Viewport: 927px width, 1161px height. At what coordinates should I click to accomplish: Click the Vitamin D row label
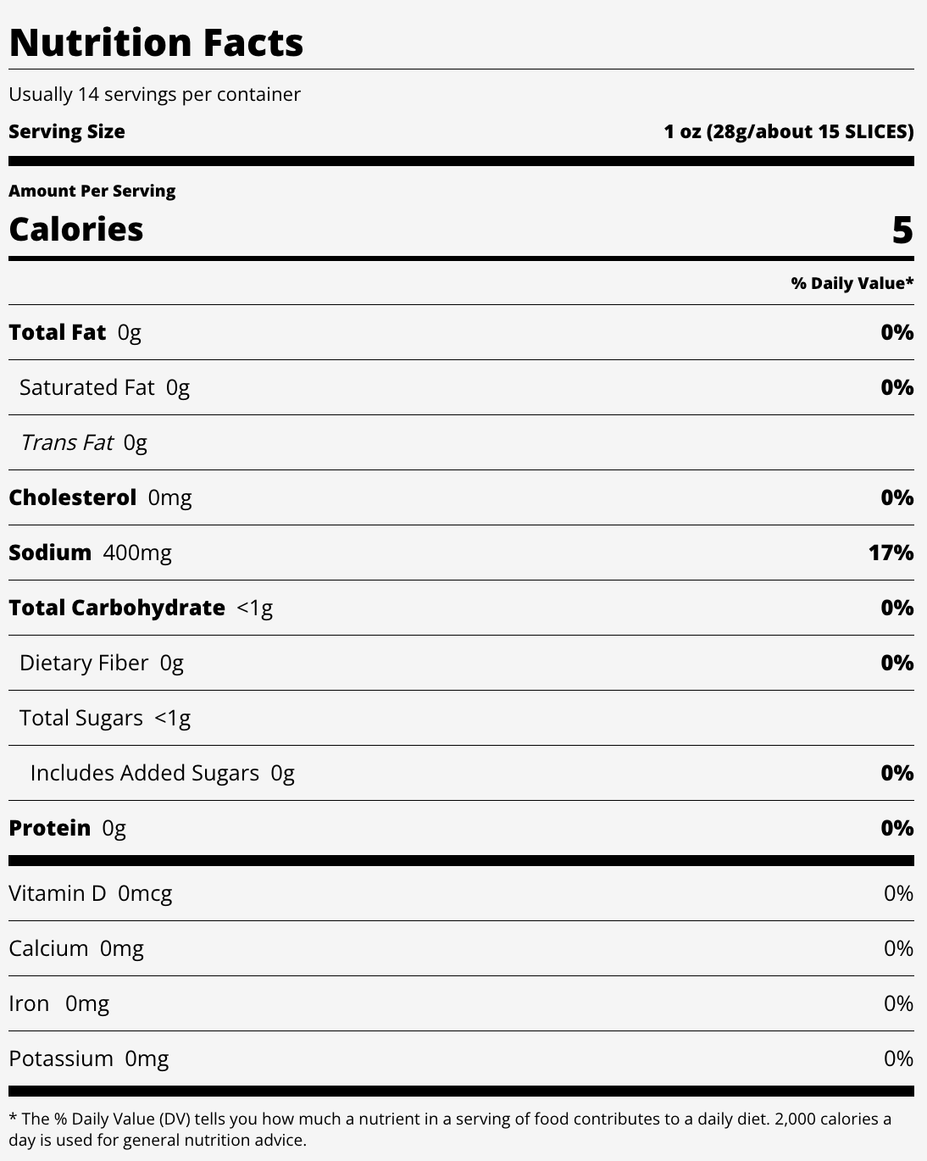pyautogui.click(x=90, y=893)
